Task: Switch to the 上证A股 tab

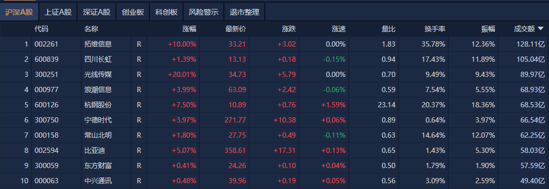Action: point(58,12)
